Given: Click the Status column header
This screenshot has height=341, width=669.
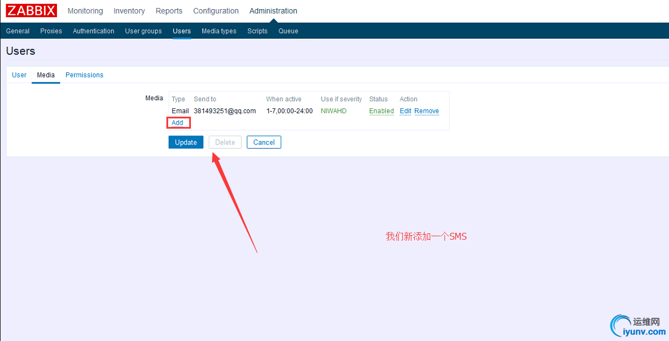Looking at the screenshot, I should click(x=378, y=99).
